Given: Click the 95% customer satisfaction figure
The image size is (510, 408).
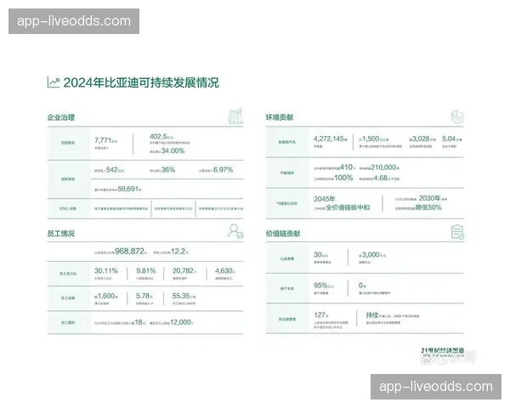Looking at the screenshot, I should point(320,286).
